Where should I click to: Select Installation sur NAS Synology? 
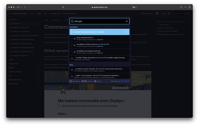[x=22, y=39]
